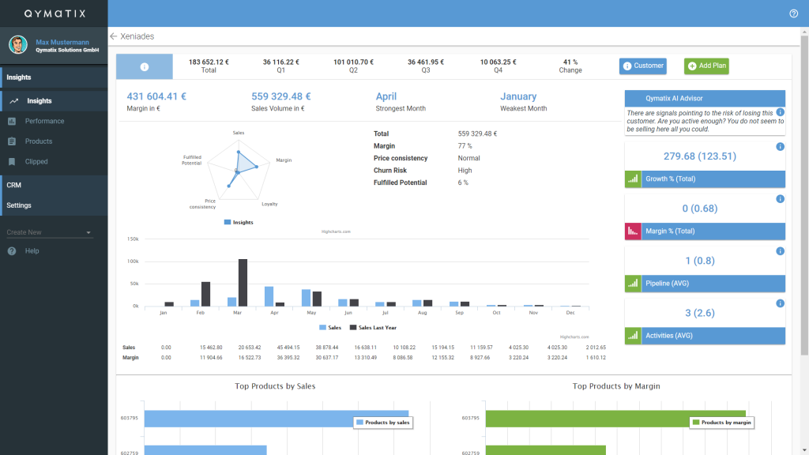Image resolution: width=809 pixels, height=455 pixels.
Task: Click the help question mark icon in top bar
Action: (793, 13)
